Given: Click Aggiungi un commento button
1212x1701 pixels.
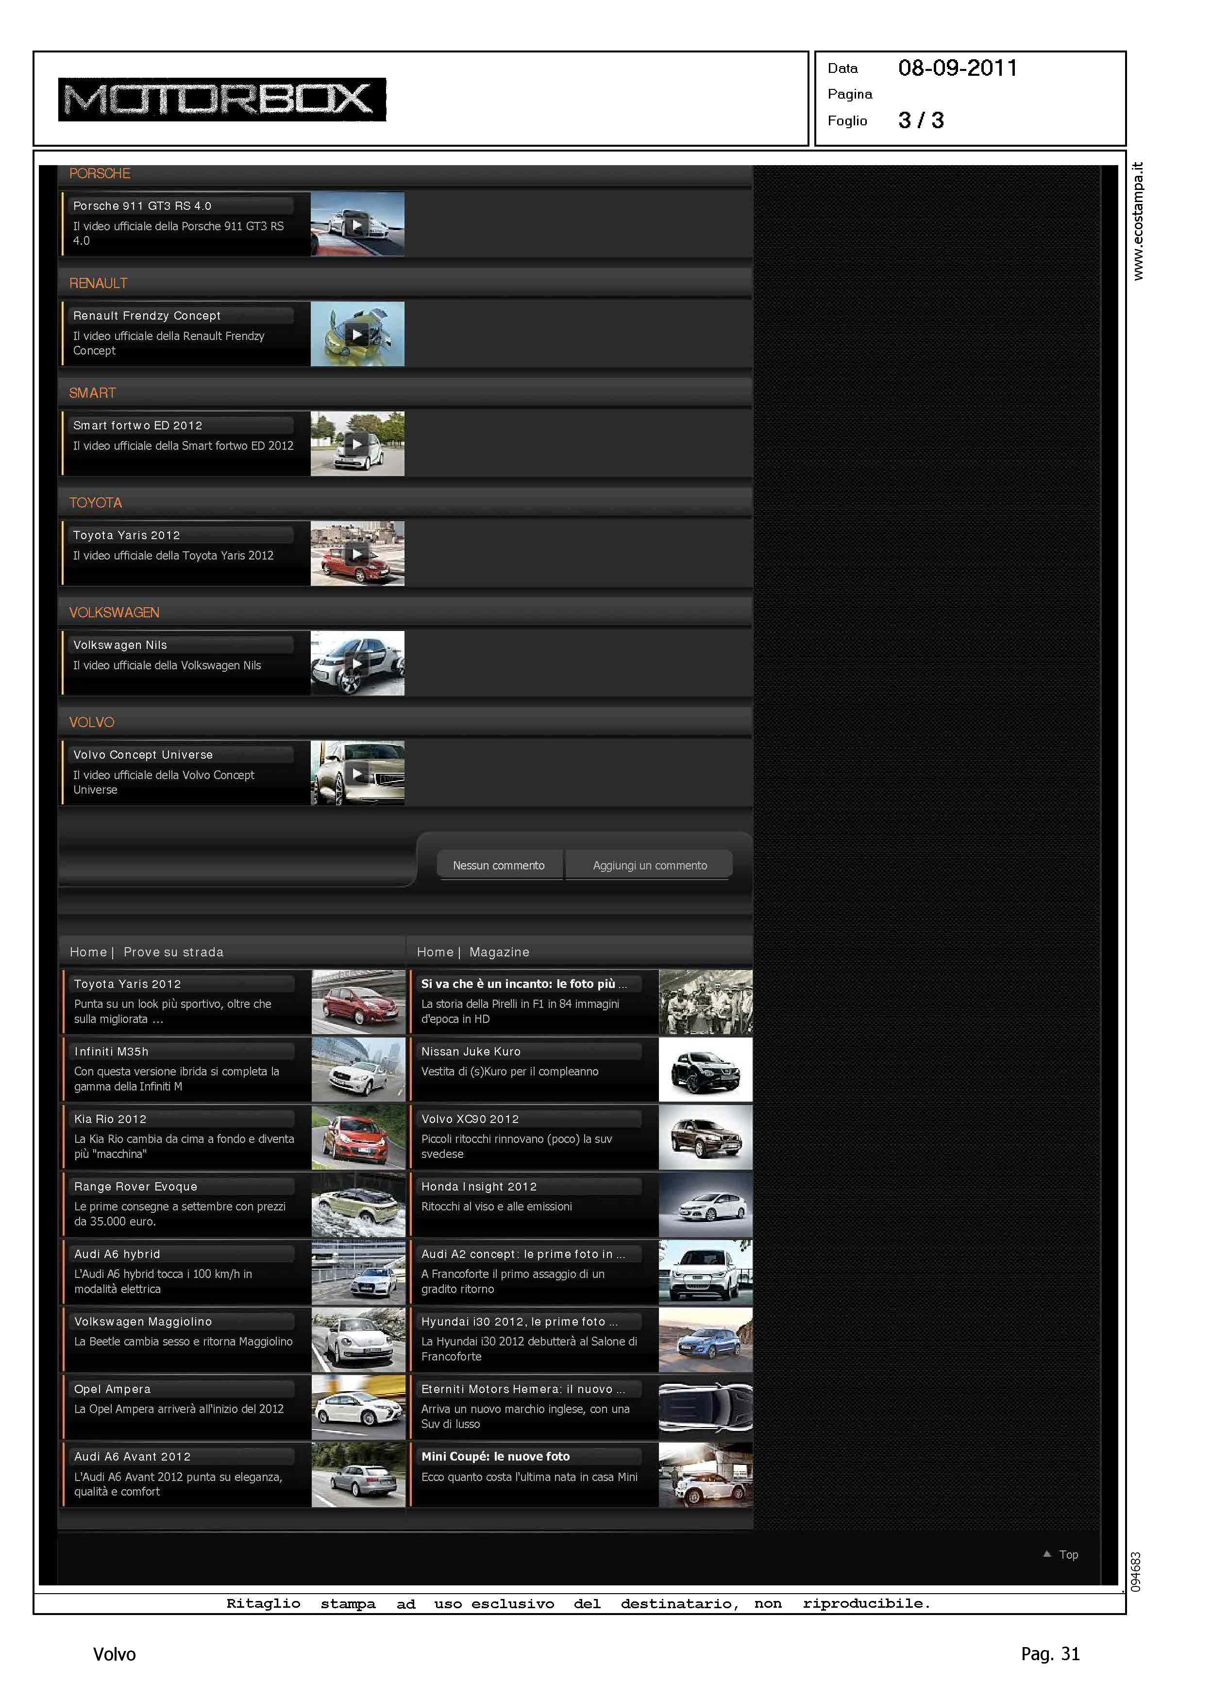Looking at the screenshot, I should click(x=649, y=865).
